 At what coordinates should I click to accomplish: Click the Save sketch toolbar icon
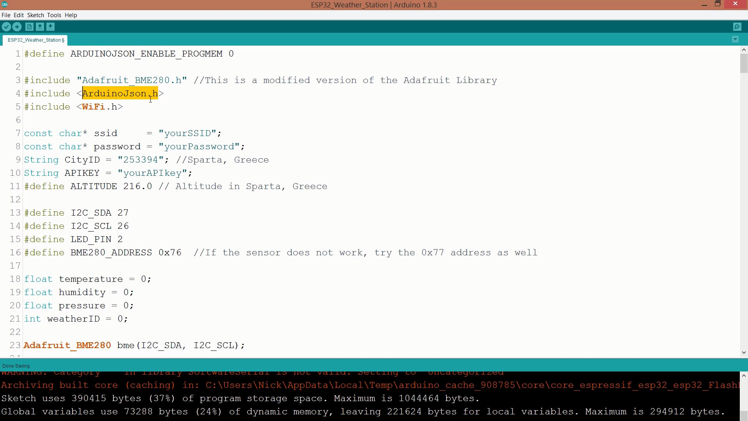point(51,27)
